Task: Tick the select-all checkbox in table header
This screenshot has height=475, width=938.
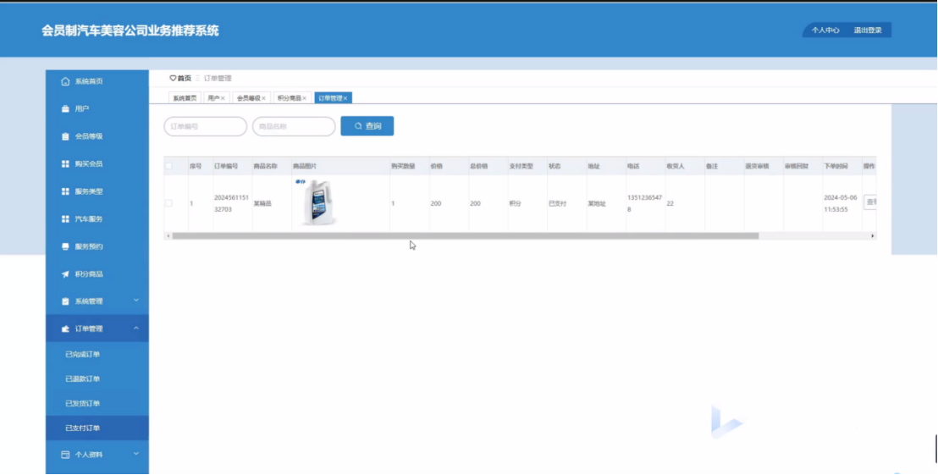Action: click(x=168, y=166)
